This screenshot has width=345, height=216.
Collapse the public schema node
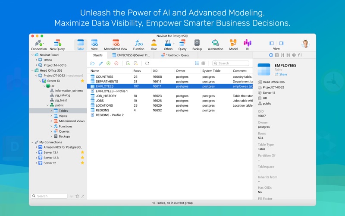coord(47,105)
